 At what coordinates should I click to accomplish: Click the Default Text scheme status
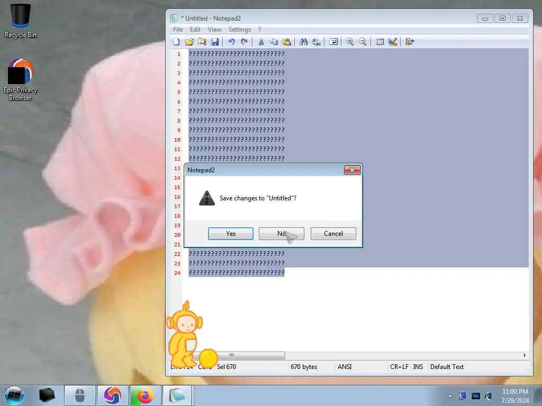click(447, 367)
